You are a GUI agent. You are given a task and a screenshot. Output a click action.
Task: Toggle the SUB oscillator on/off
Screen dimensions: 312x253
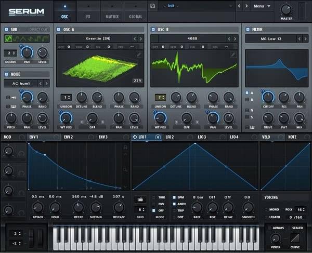[x=7, y=30]
